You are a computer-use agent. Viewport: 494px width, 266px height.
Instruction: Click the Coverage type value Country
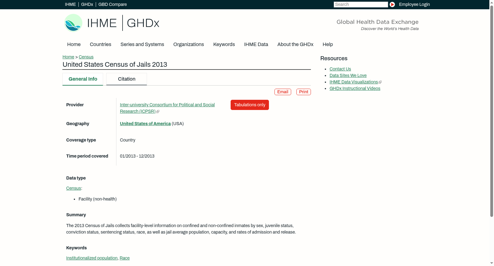coord(128,140)
